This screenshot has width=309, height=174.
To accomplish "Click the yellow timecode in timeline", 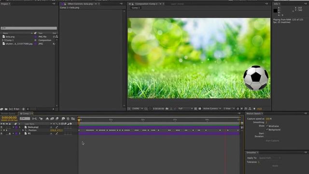I will (9, 117).
